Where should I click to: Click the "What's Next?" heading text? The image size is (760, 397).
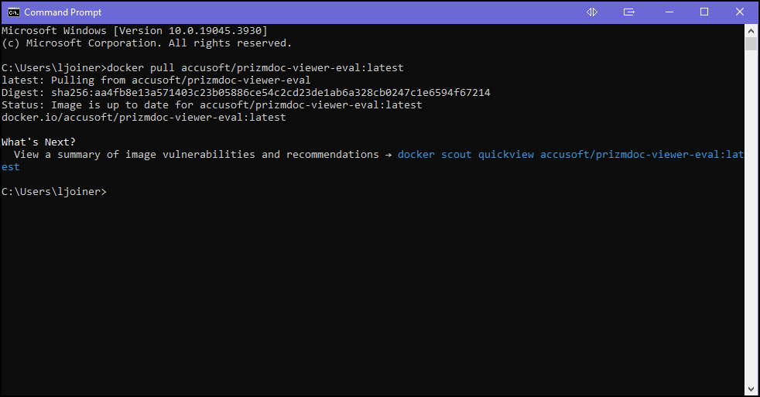tap(39, 142)
